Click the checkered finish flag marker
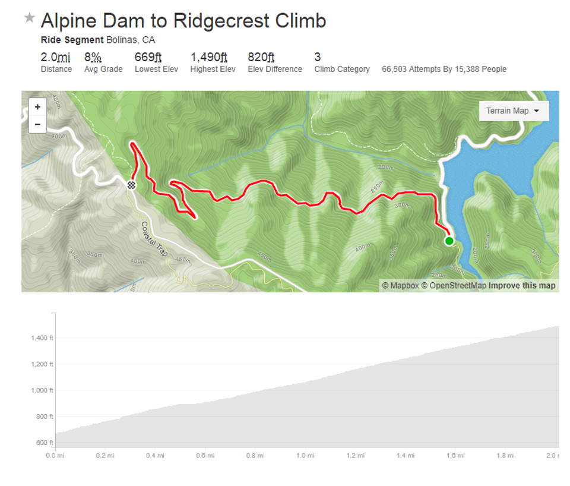 pyautogui.click(x=131, y=185)
